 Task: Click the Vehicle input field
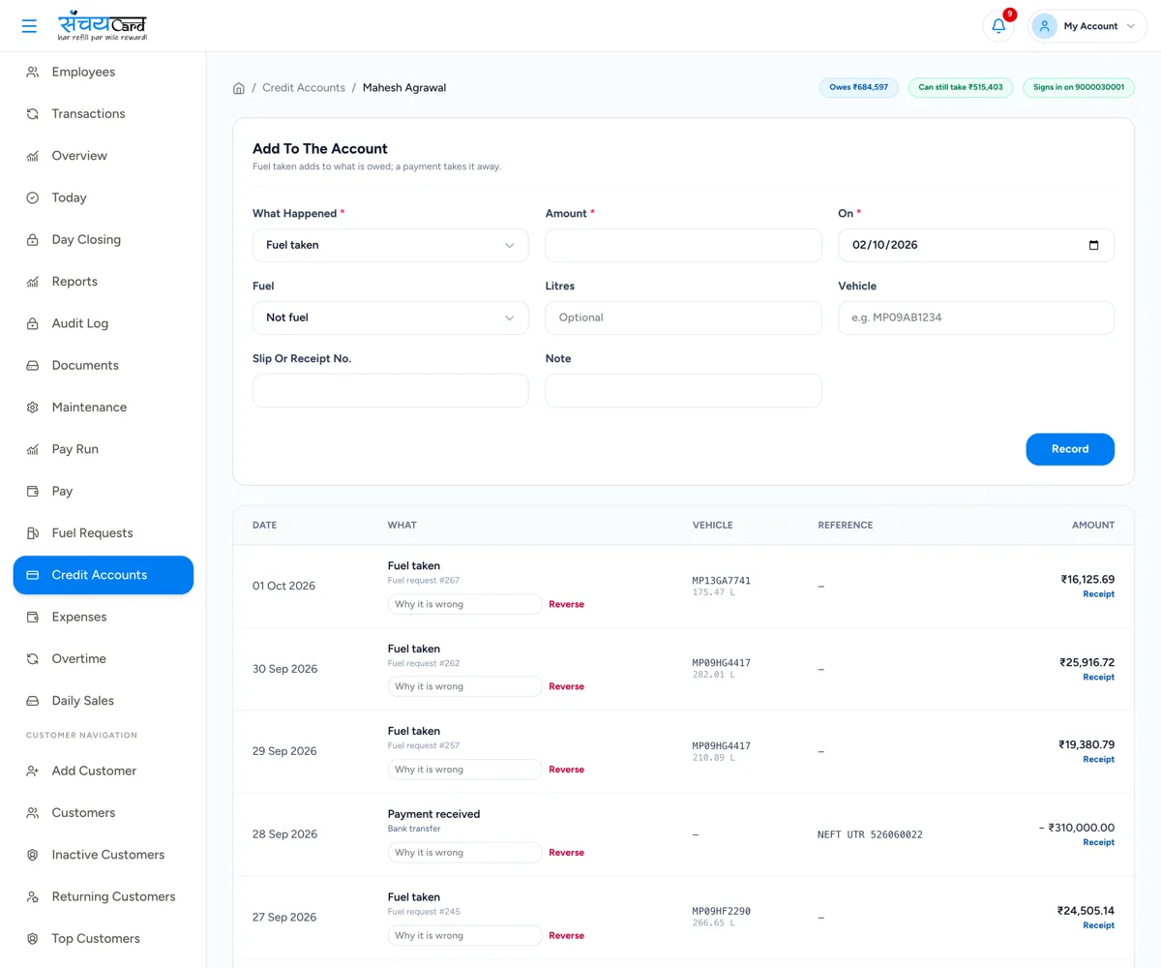976,318
